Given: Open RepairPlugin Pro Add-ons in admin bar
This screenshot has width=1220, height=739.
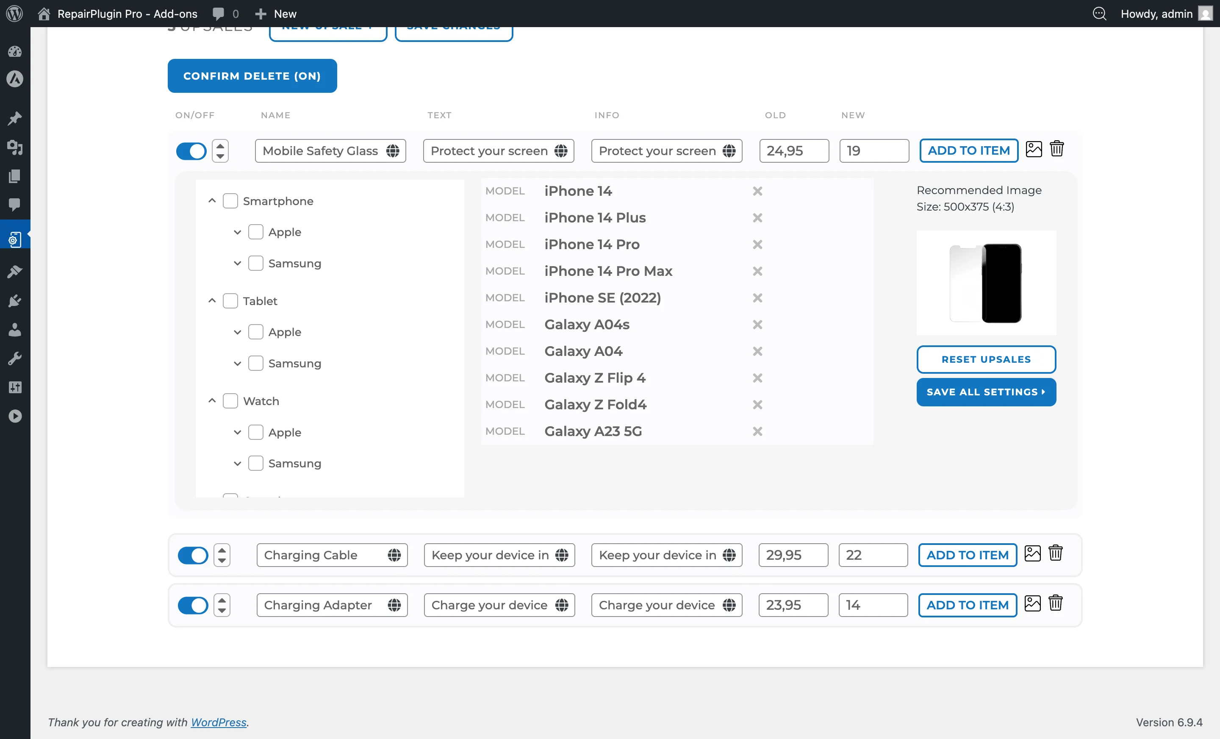Looking at the screenshot, I should (127, 14).
